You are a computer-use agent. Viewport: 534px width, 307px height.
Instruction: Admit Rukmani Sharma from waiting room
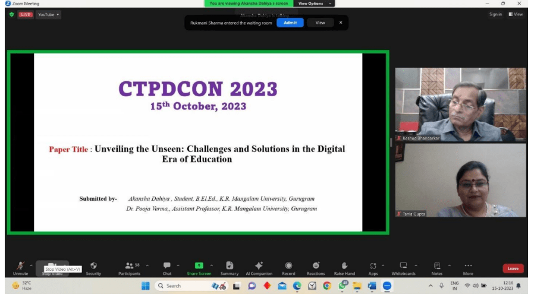click(290, 23)
